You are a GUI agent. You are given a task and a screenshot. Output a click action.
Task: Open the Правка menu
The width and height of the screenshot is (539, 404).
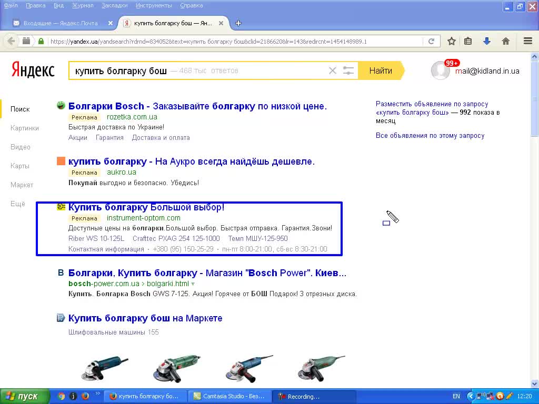coord(36,5)
